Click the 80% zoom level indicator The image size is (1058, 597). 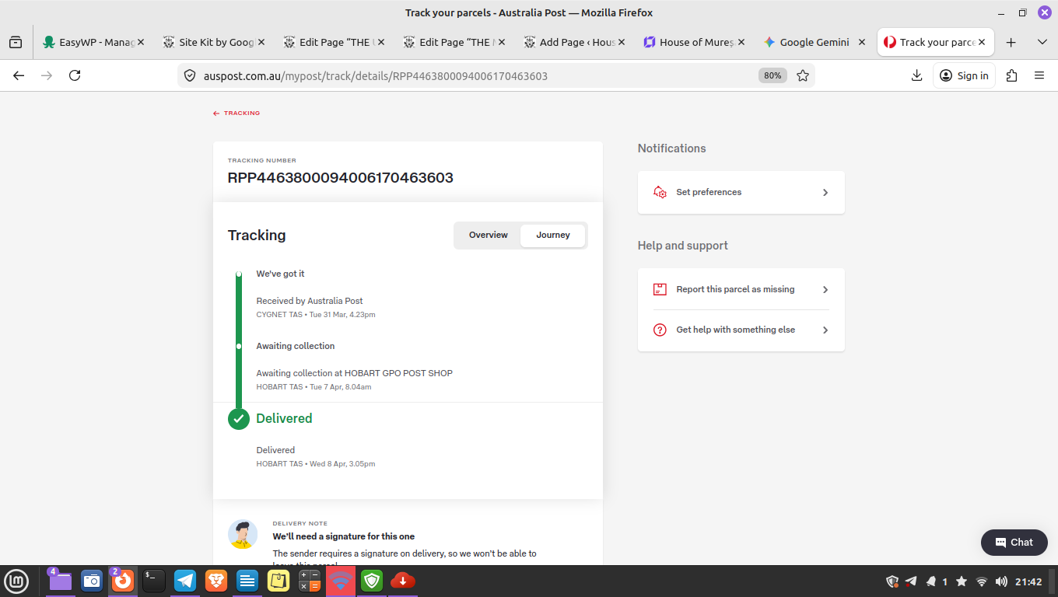pyautogui.click(x=772, y=75)
